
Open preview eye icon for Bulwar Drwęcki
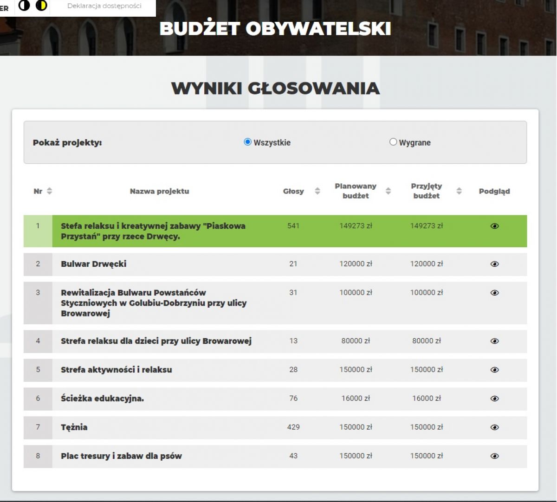[494, 264]
